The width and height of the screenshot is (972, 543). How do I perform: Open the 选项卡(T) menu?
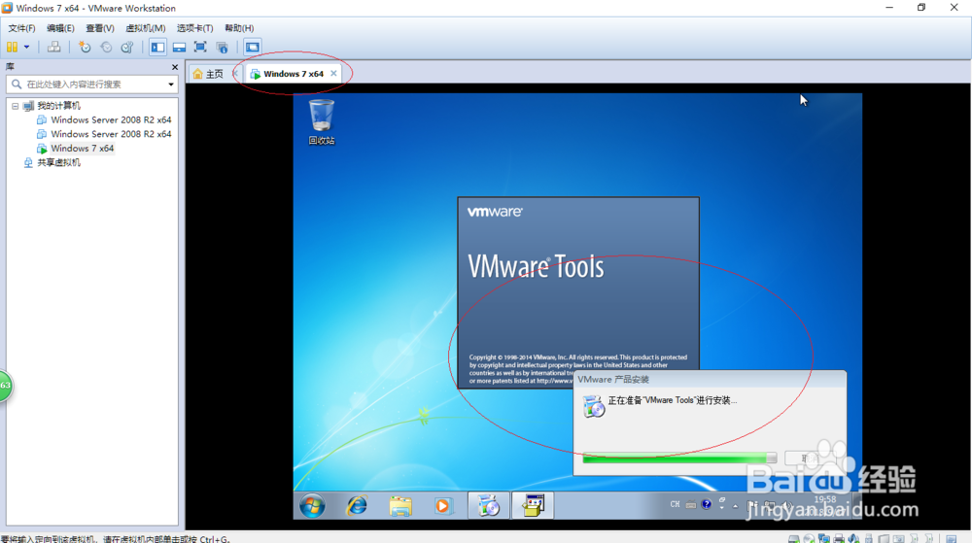[x=194, y=28]
